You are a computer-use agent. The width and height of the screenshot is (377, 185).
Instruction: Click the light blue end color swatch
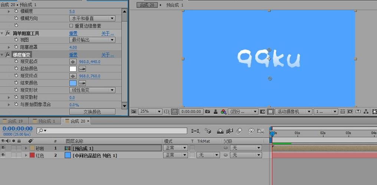pyautogui.click(x=73, y=83)
